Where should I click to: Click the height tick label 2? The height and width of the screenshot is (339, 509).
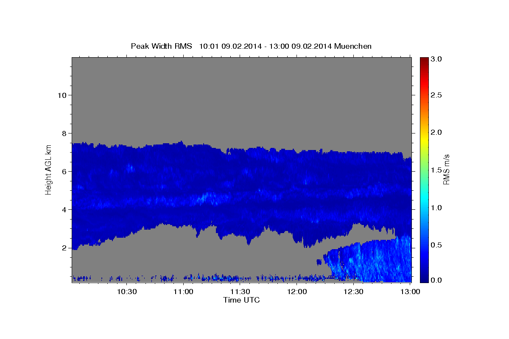(64, 248)
